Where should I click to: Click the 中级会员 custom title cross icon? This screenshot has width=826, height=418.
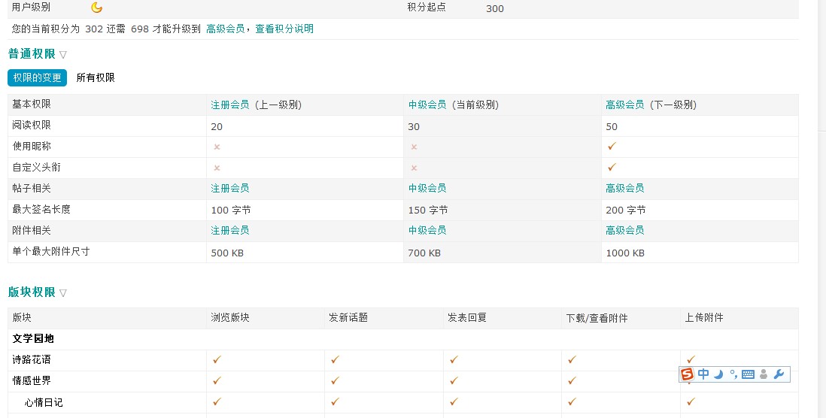414,168
